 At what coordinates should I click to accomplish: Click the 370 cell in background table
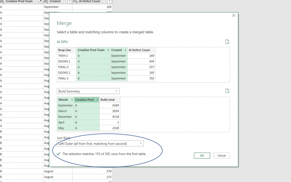pyautogui.click(x=92, y=171)
